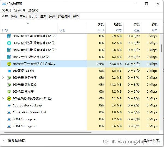Switch to the 应用历史记录 tab
Viewport: 164px width, 147px height.
click(x=28, y=16)
